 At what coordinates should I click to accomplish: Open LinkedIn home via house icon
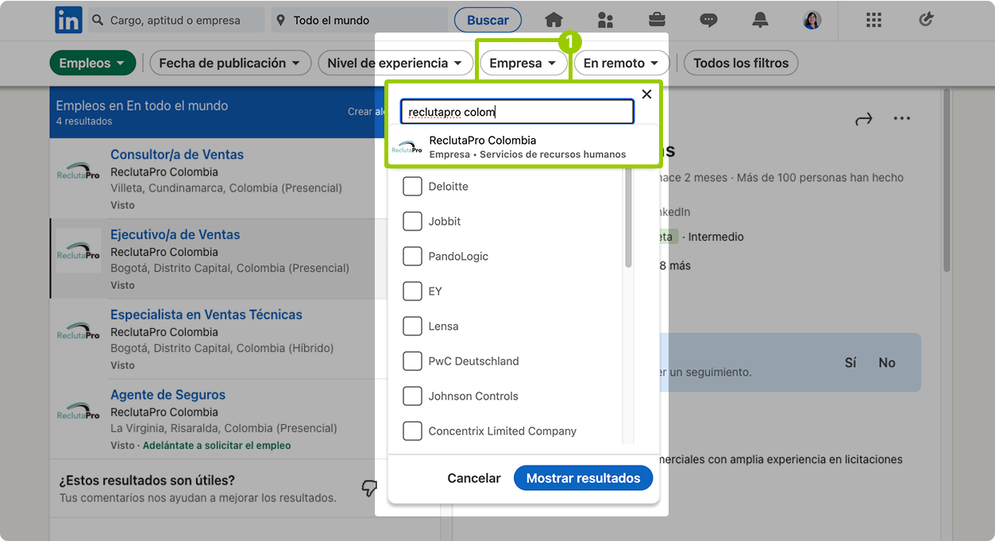(553, 21)
